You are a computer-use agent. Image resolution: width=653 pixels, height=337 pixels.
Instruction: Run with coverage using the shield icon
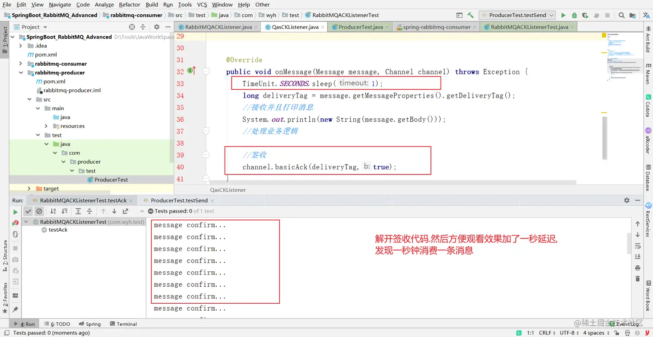[x=585, y=15]
